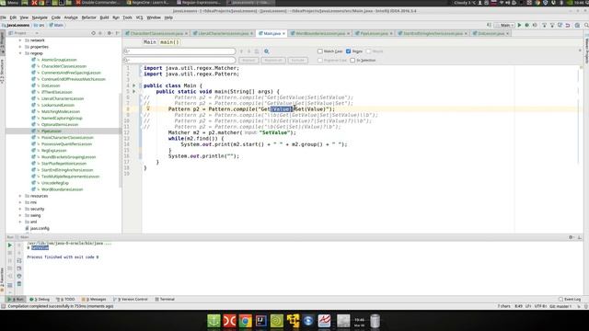589x331 pixels.
Task: Click the Replace button
Action: [248, 60]
